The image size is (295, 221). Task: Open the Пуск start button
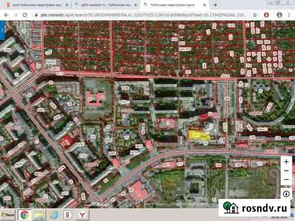point(8,215)
